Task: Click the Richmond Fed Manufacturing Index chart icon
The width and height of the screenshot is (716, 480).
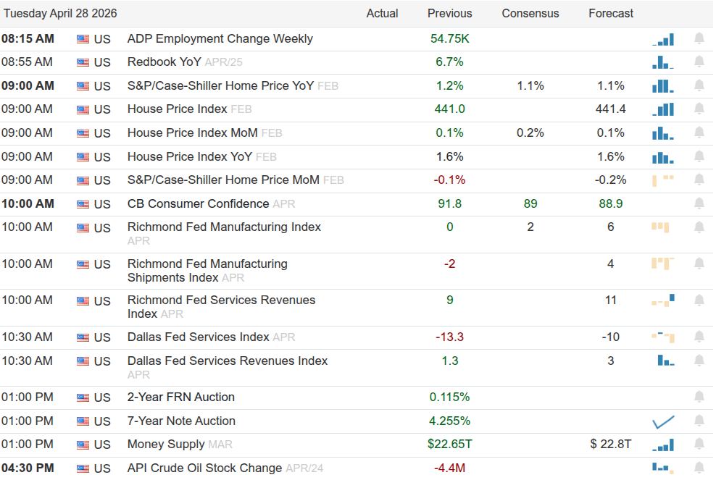Action: (660, 227)
